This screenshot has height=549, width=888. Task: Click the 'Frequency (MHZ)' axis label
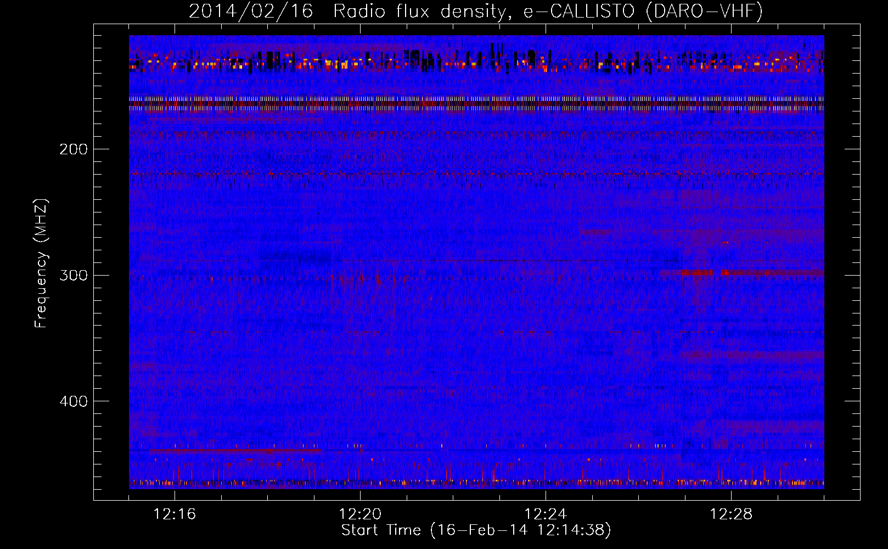pyautogui.click(x=41, y=263)
